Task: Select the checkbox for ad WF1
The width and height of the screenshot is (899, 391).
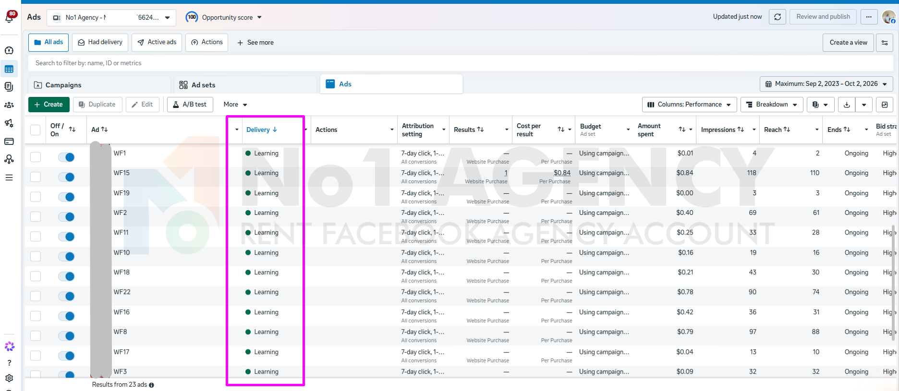Action: tap(36, 157)
